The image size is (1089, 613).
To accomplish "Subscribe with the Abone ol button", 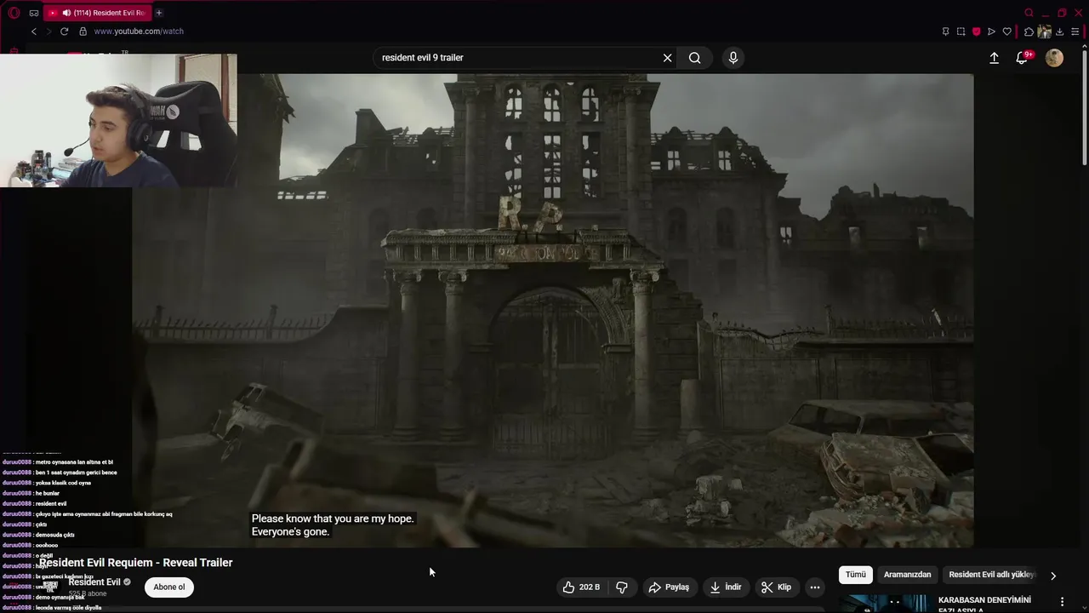I will pyautogui.click(x=169, y=587).
